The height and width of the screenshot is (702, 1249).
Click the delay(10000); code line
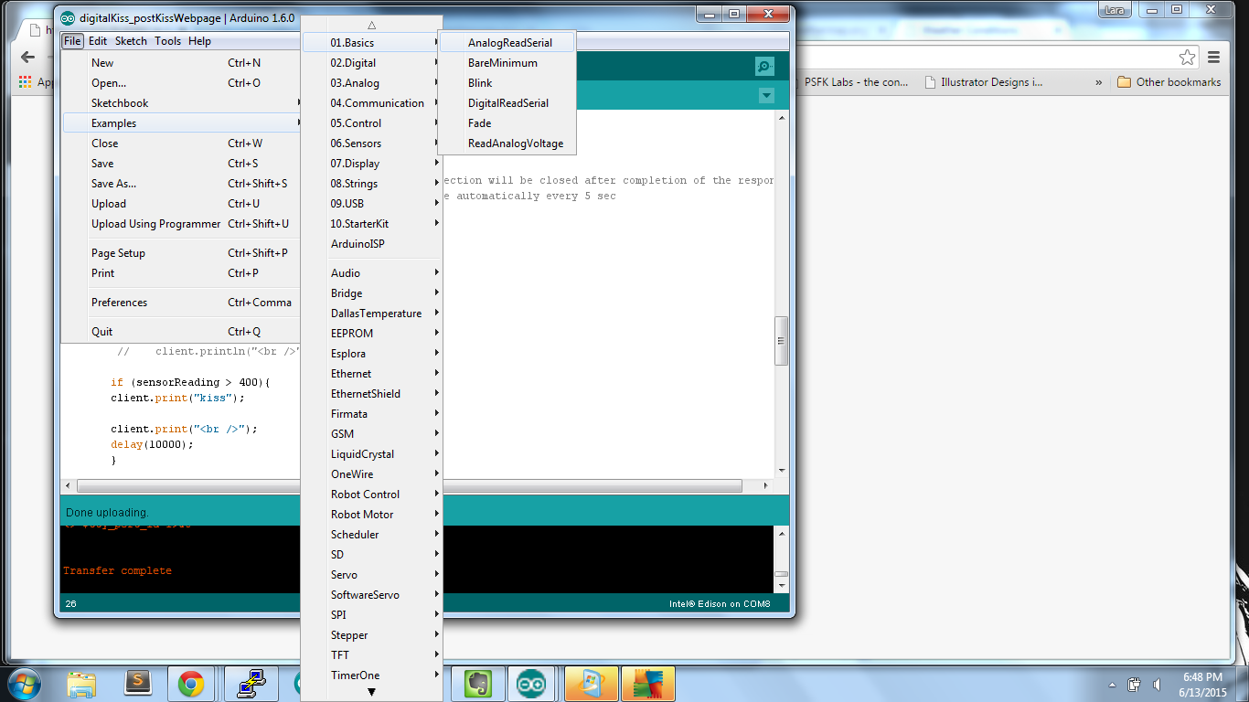[153, 444]
